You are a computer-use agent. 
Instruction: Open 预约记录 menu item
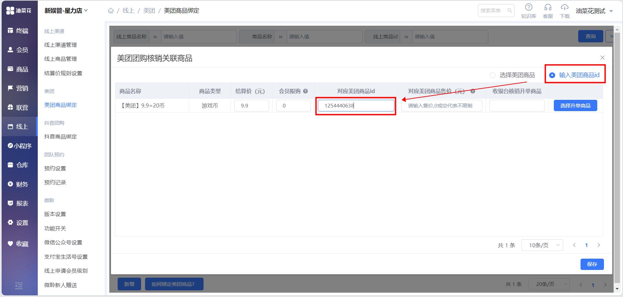(55, 182)
